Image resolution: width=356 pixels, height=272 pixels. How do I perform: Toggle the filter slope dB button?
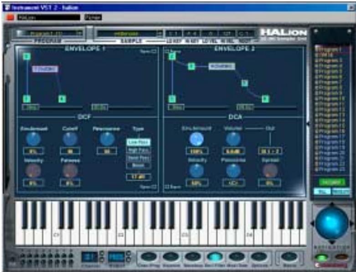138,177
